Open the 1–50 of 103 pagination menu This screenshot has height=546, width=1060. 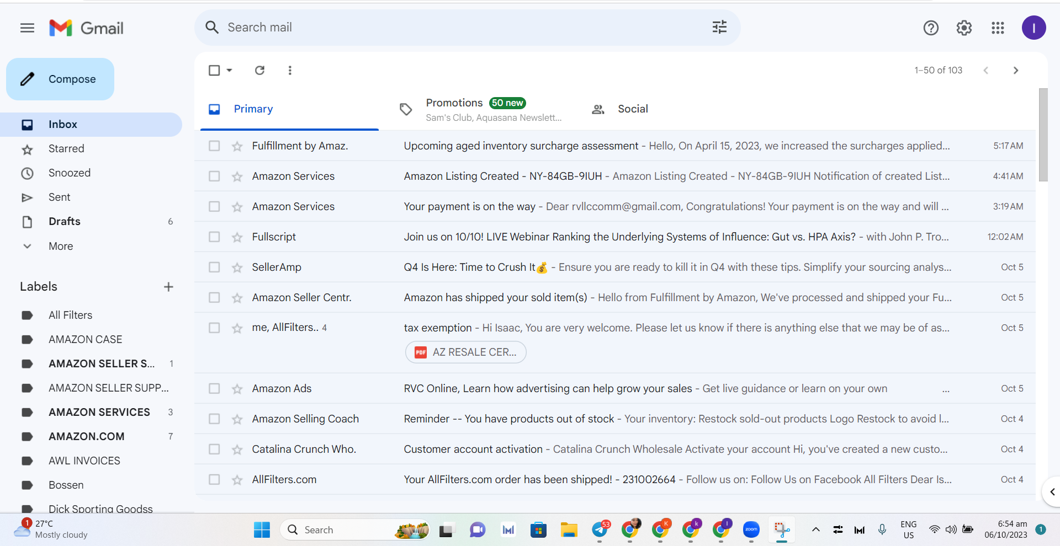pos(938,70)
